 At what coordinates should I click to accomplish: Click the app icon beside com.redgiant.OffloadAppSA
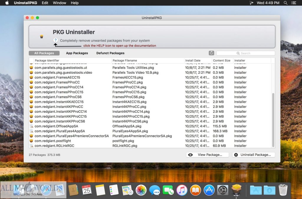(31, 126)
